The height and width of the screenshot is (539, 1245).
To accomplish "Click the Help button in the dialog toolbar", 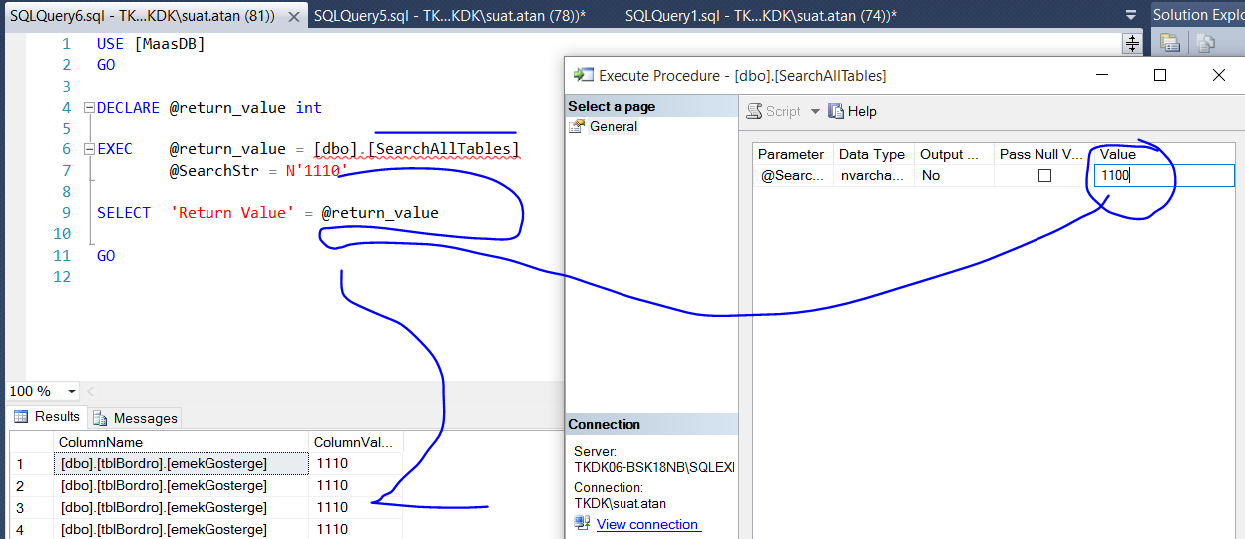I will 853,111.
